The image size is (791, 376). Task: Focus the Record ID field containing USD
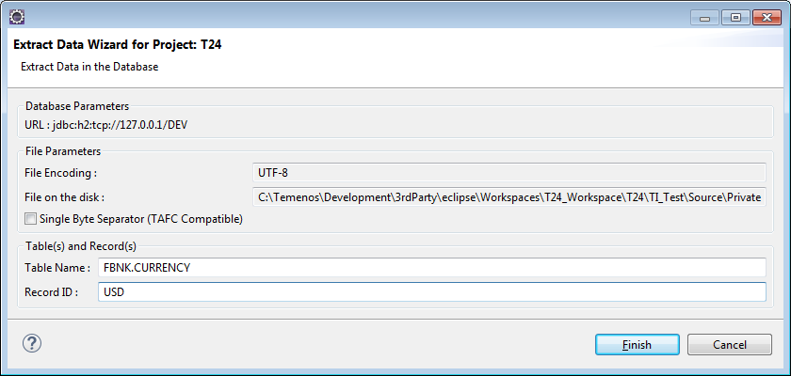click(x=431, y=292)
